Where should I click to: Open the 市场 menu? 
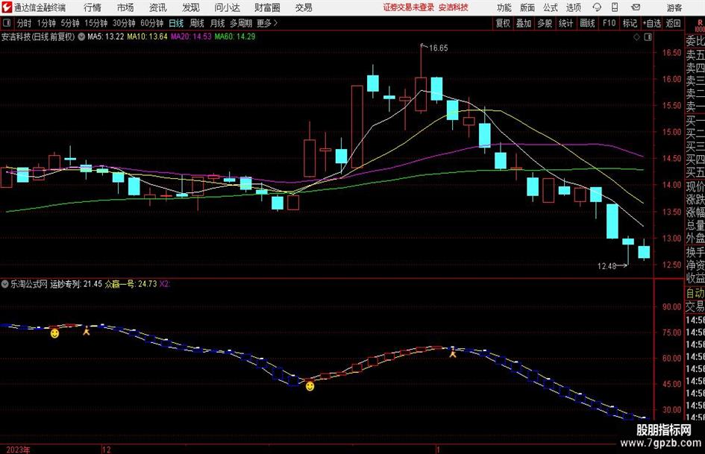tap(125, 7)
